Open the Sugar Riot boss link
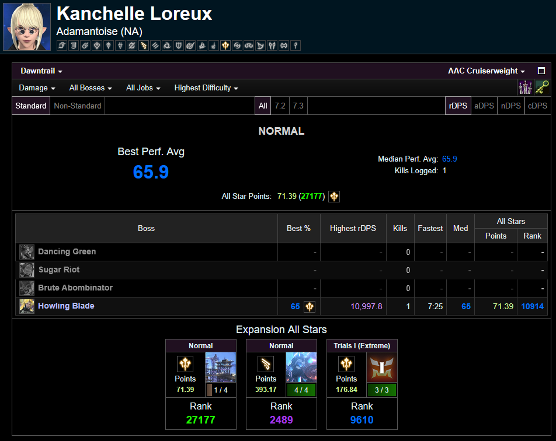Screen dimensions: 556x441 pos(59,269)
